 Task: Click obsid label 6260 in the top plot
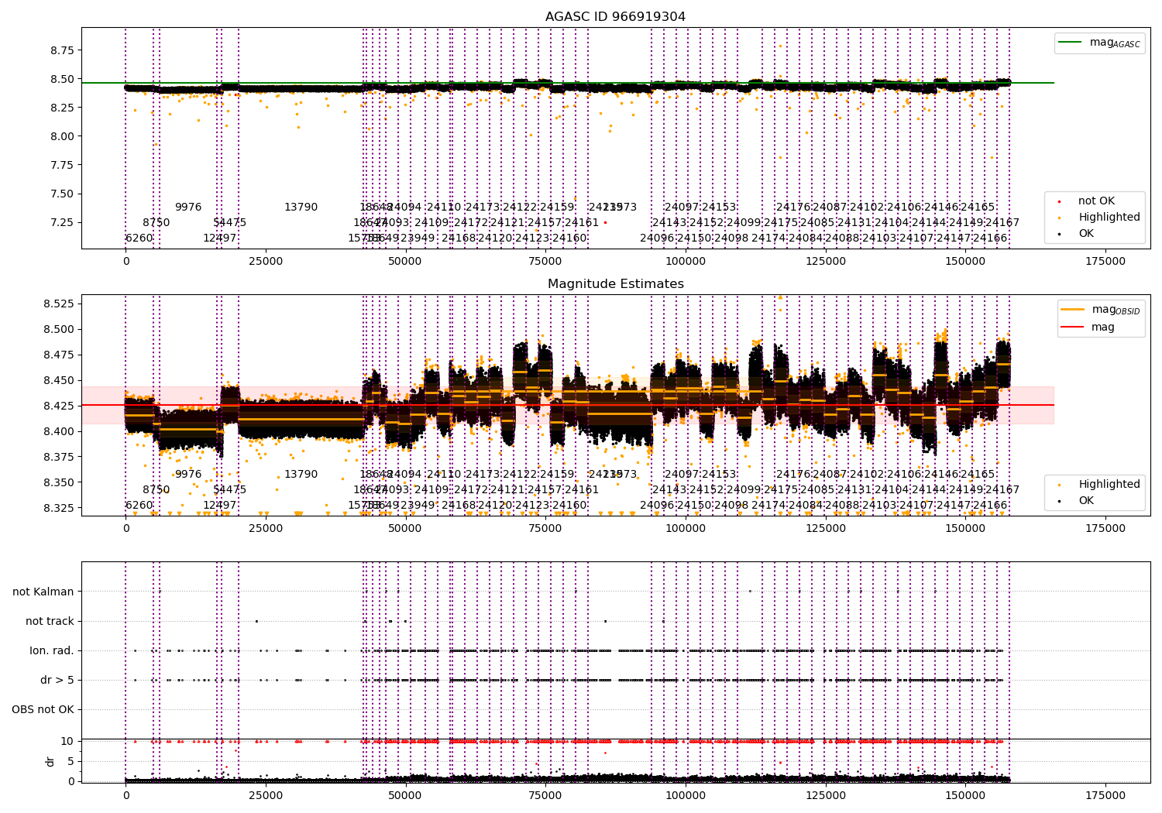click(x=139, y=238)
